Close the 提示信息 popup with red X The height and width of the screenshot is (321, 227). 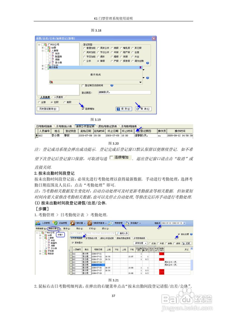click(140, 67)
